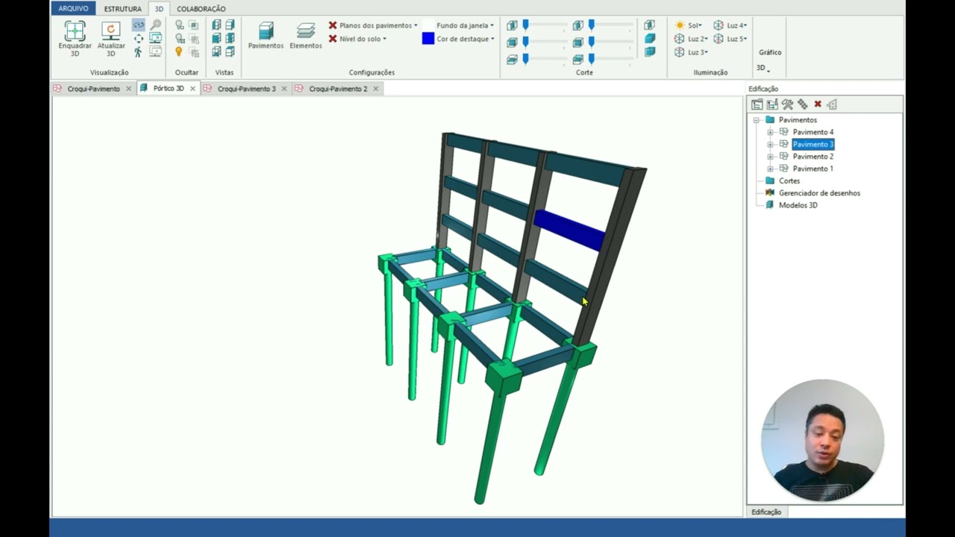Click the yellow light bulb icon in Ocultar
Viewport: 955px width, 537px height.
pyautogui.click(x=179, y=51)
